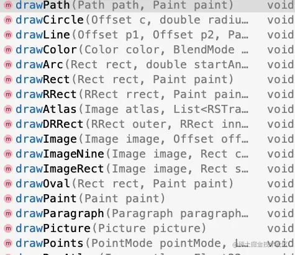This screenshot has height=255, width=295.
Task: Choose drawCircle from the autocomplete list
Action: [x=147, y=20]
